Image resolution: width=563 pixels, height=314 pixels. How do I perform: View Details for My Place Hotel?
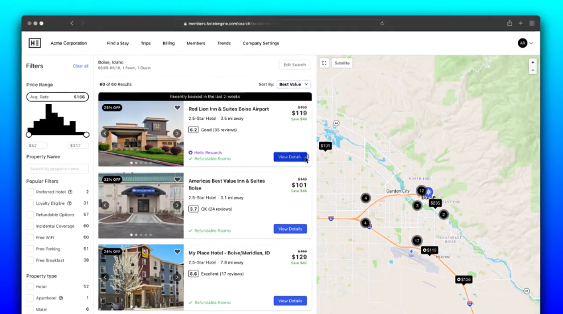coord(290,301)
